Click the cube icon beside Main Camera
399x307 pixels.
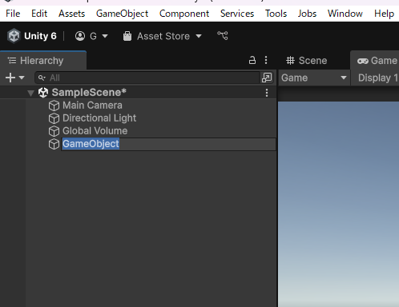[54, 106]
